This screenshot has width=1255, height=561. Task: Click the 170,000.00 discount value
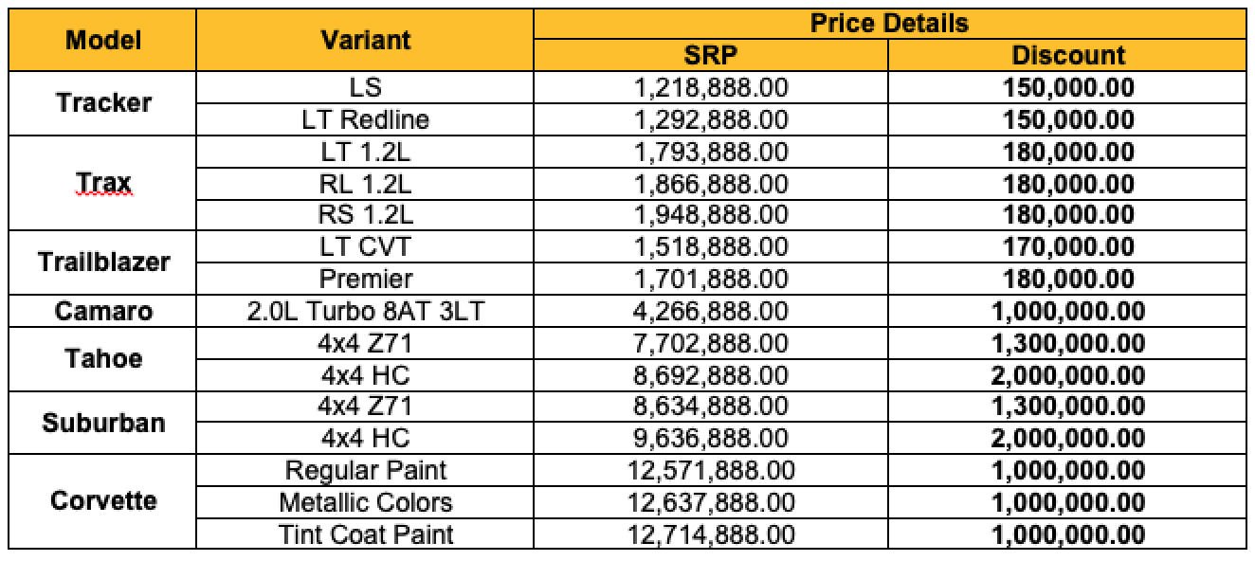[1067, 247]
